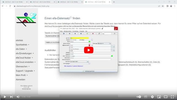Screen dimensions: 177x100
Task: Click the efa2 logo in the sidebar
Action: coord(26,19)
